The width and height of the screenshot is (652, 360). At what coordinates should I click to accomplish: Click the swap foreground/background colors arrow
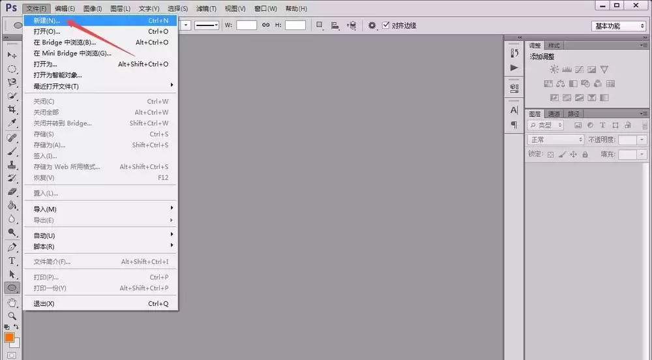point(16,327)
